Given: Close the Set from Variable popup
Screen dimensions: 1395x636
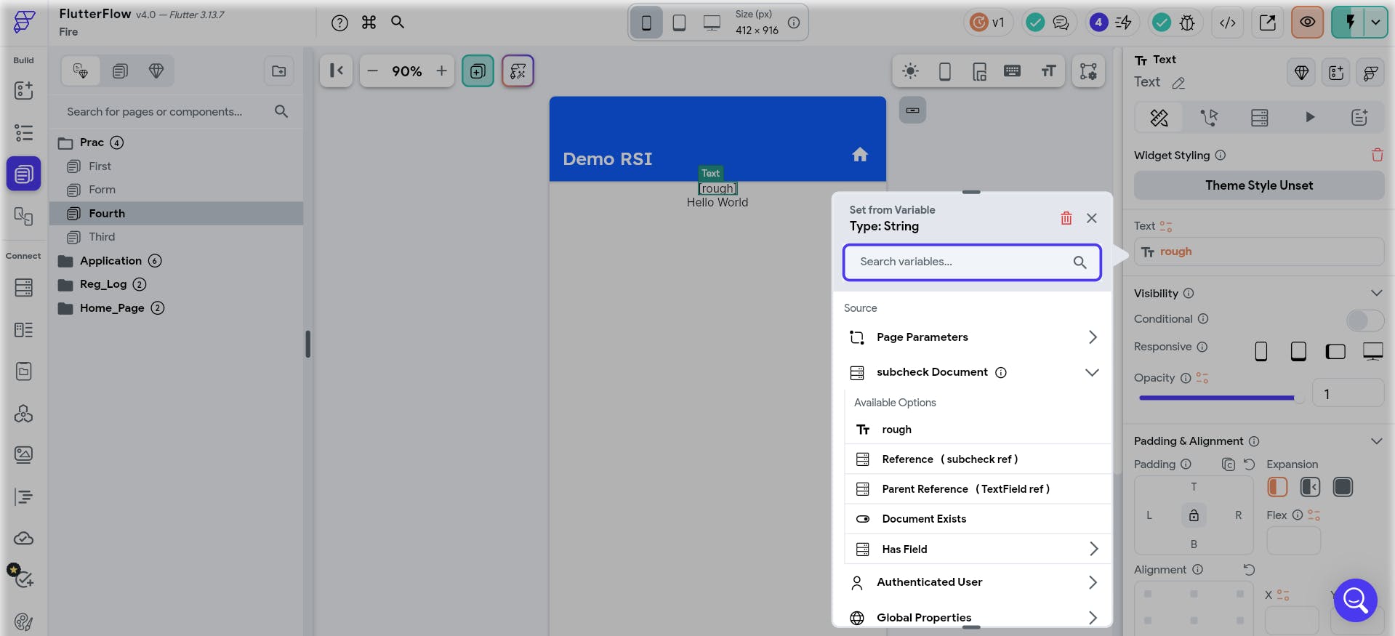Looking at the screenshot, I should tap(1092, 218).
